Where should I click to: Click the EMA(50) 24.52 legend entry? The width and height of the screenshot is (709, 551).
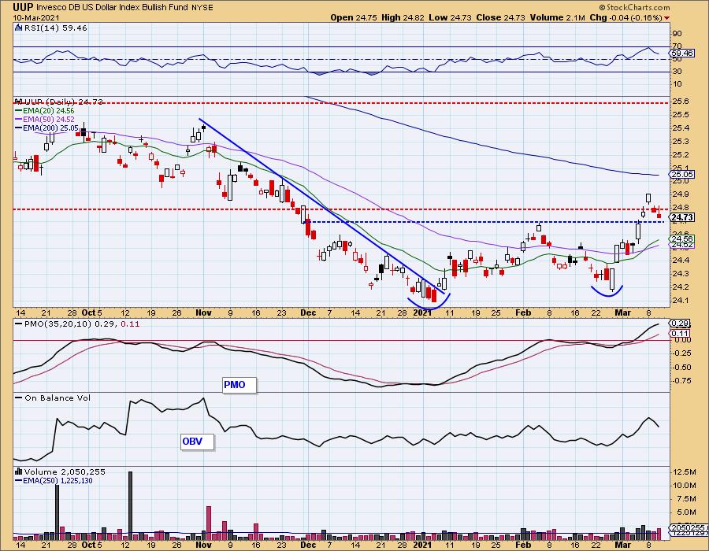[45, 119]
